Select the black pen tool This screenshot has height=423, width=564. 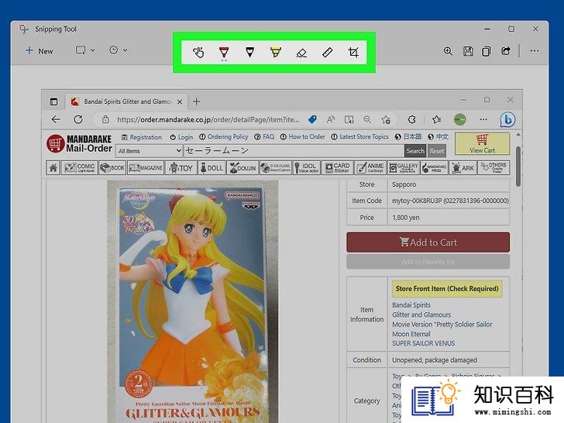click(x=249, y=53)
